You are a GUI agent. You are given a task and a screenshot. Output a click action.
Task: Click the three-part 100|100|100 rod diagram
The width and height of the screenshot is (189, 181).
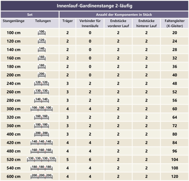pos(42,108)
